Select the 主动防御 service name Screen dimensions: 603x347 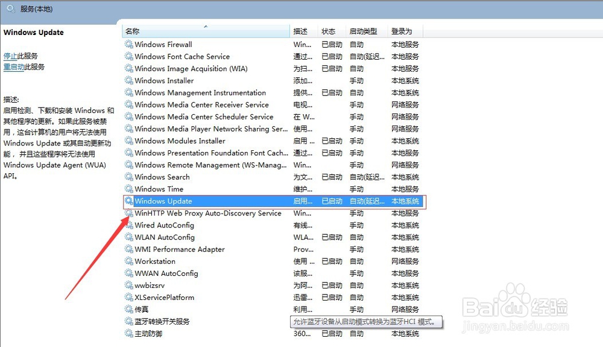(148, 334)
